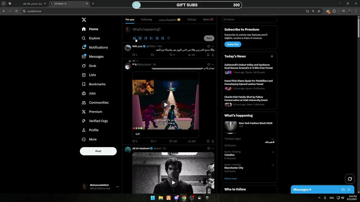Share the شذى 505 post
Image resolution: width=360 pixels, height=202 pixels.
[213, 55]
